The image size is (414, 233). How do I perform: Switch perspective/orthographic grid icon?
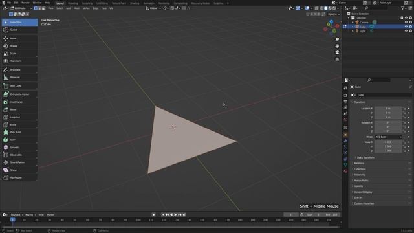point(337,59)
